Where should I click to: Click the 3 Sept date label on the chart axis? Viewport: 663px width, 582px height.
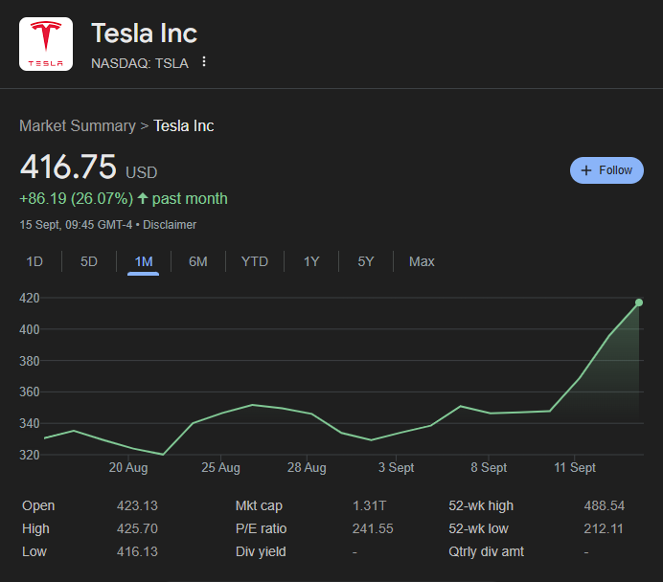pos(397,467)
